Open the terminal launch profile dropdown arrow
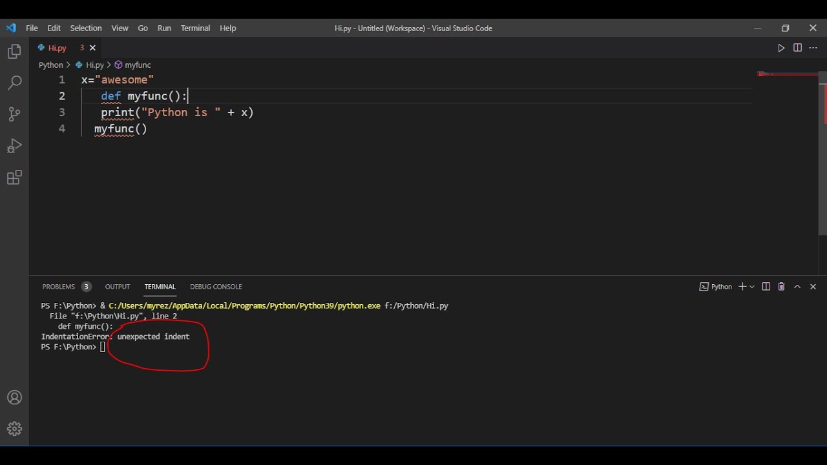This screenshot has height=465, width=827. [751, 287]
